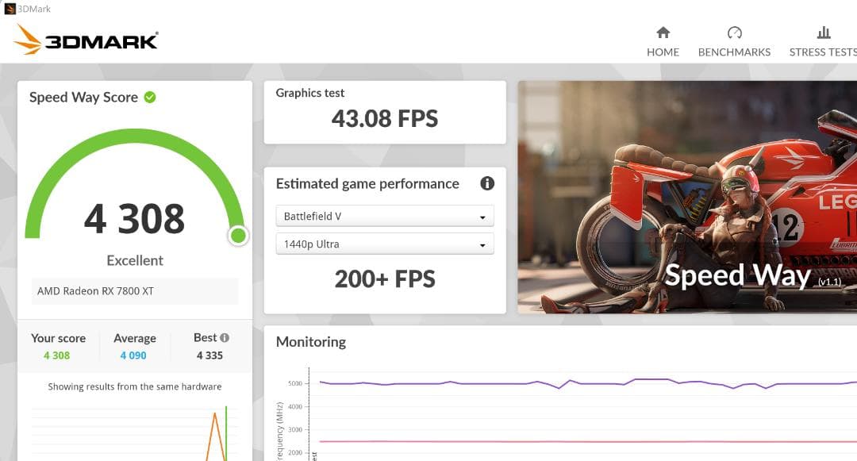Click the Home house icon

pyautogui.click(x=663, y=33)
